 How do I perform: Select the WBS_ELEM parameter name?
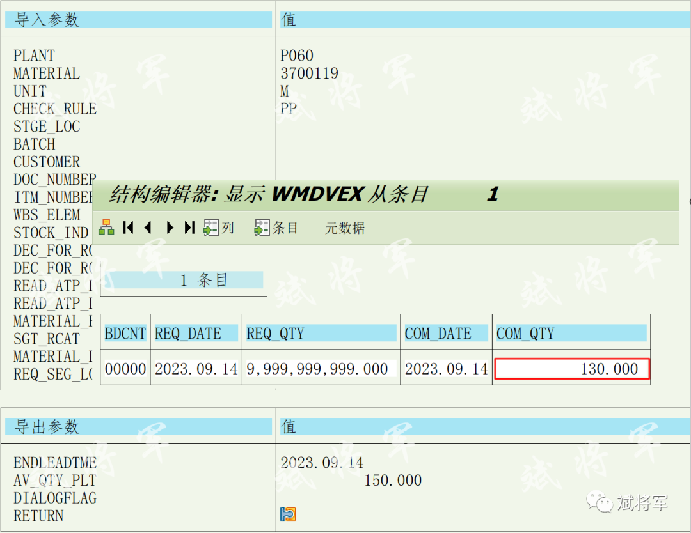pyautogui.click(x=47, y=215)
